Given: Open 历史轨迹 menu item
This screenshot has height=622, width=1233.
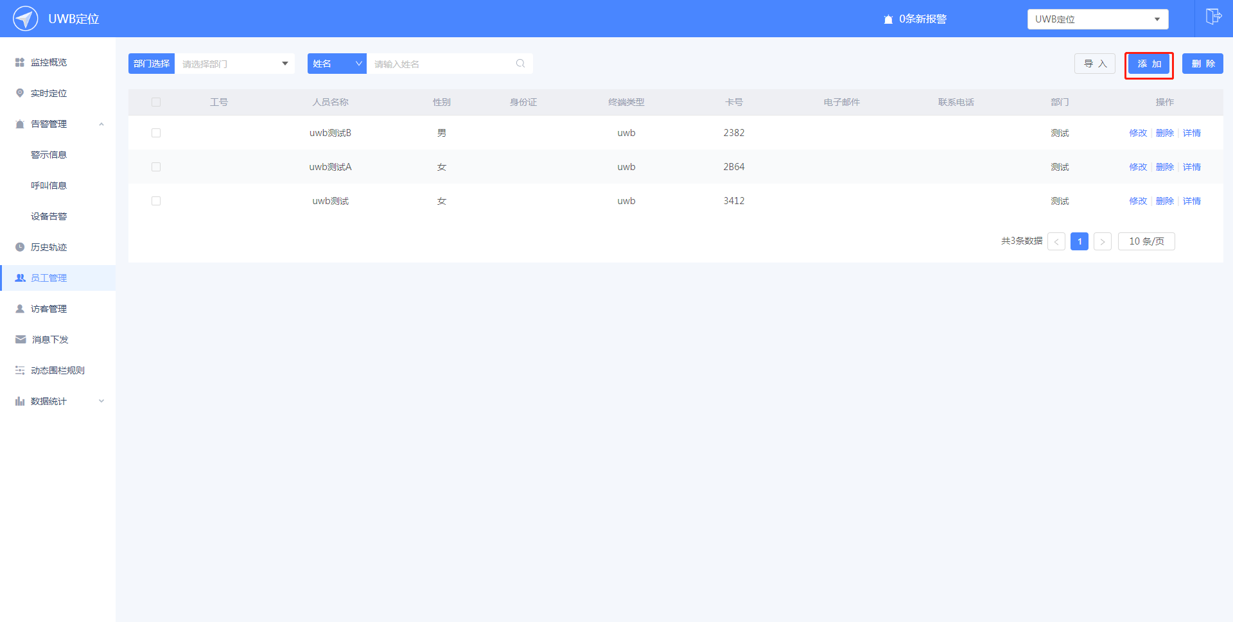Looking at the screenshot, I should [58, 247].
